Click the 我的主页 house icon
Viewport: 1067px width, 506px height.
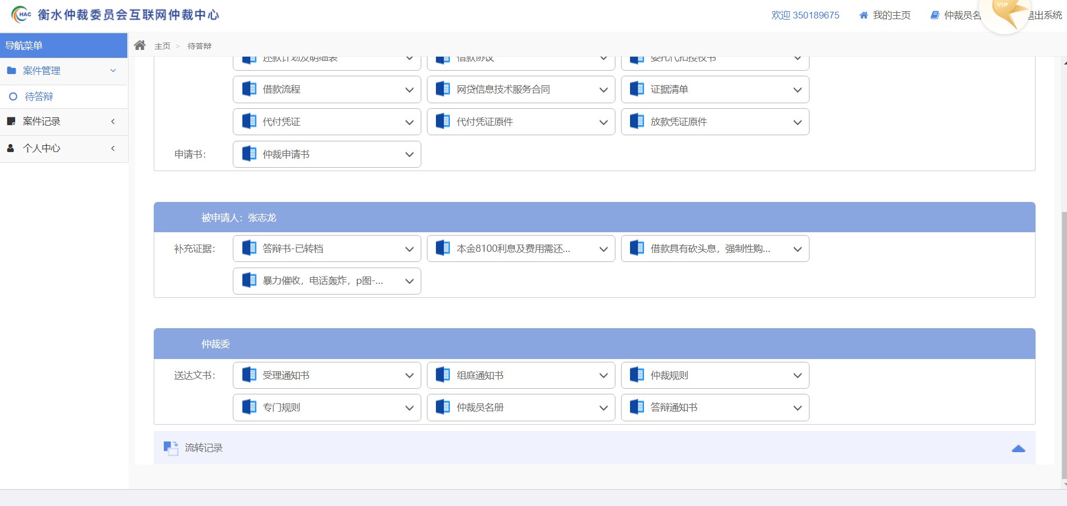coord(864,15)
